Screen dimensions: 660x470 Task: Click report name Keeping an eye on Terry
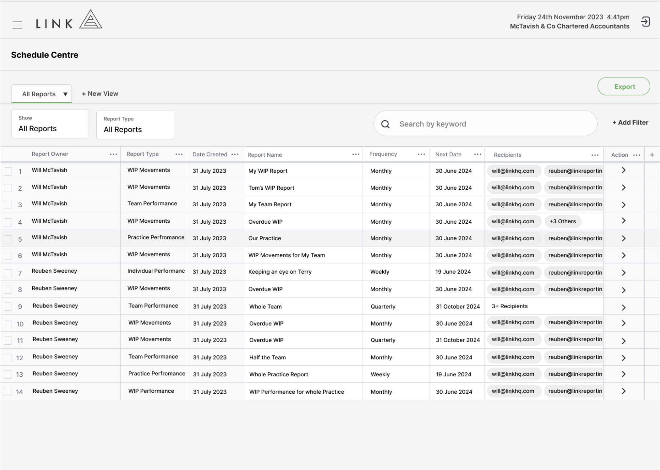[x=280, y=272]
